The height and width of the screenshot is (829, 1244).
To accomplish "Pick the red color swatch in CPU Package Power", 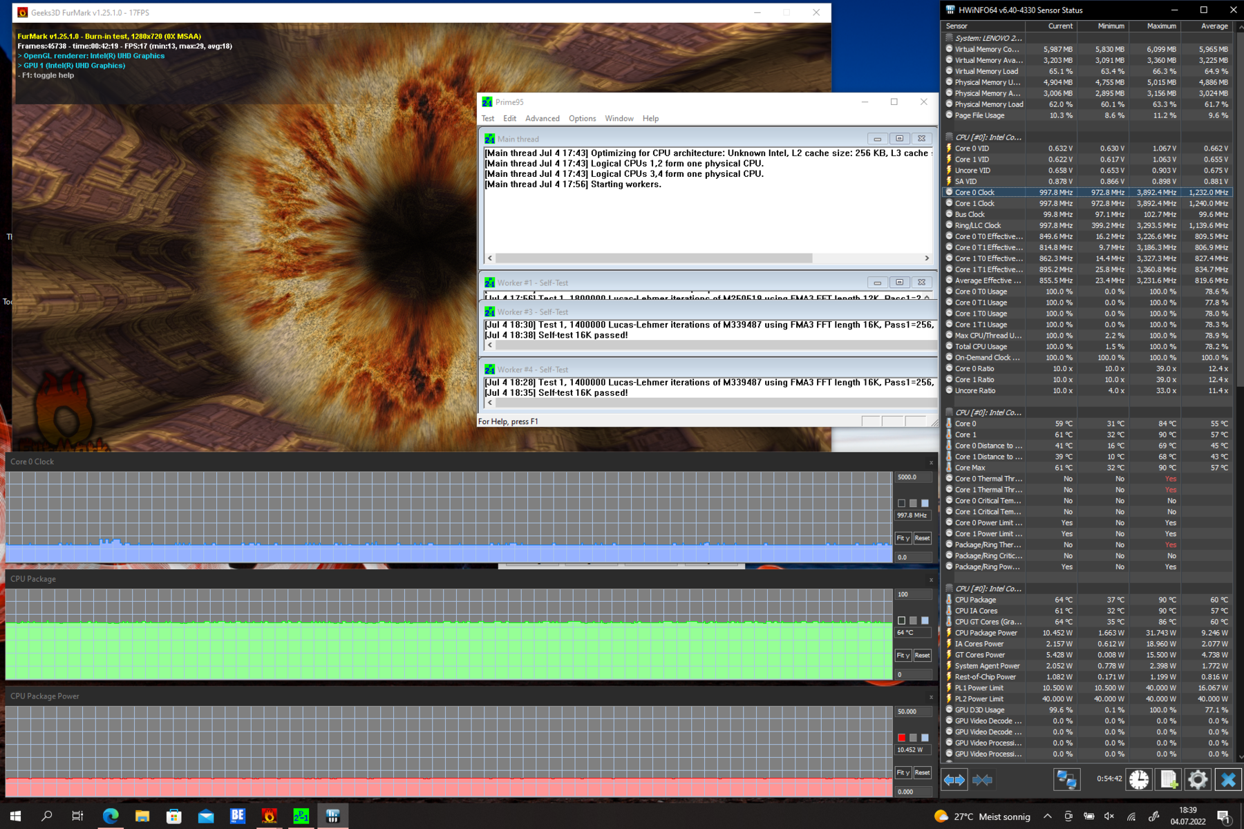I will point(901,738).
